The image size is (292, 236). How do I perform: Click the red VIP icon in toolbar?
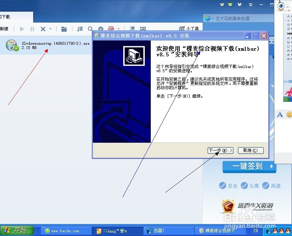pyautogui.click(x=111, y=29)
